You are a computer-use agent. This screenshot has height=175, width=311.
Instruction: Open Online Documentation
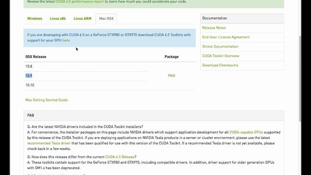click(220, 47)
